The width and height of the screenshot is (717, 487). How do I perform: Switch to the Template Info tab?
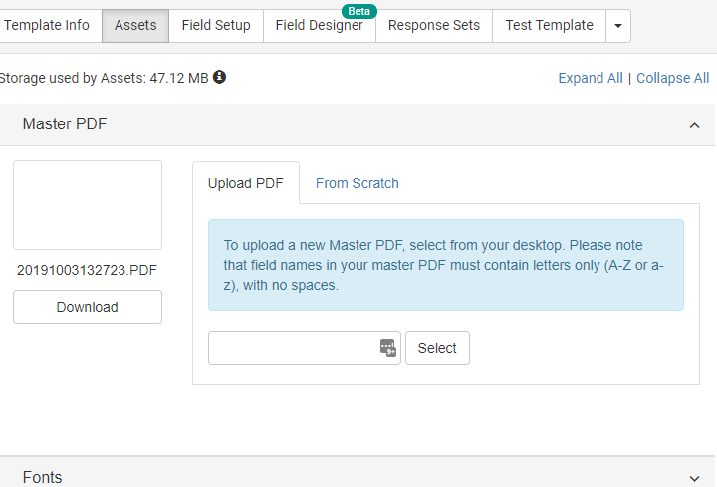[47, 26]
